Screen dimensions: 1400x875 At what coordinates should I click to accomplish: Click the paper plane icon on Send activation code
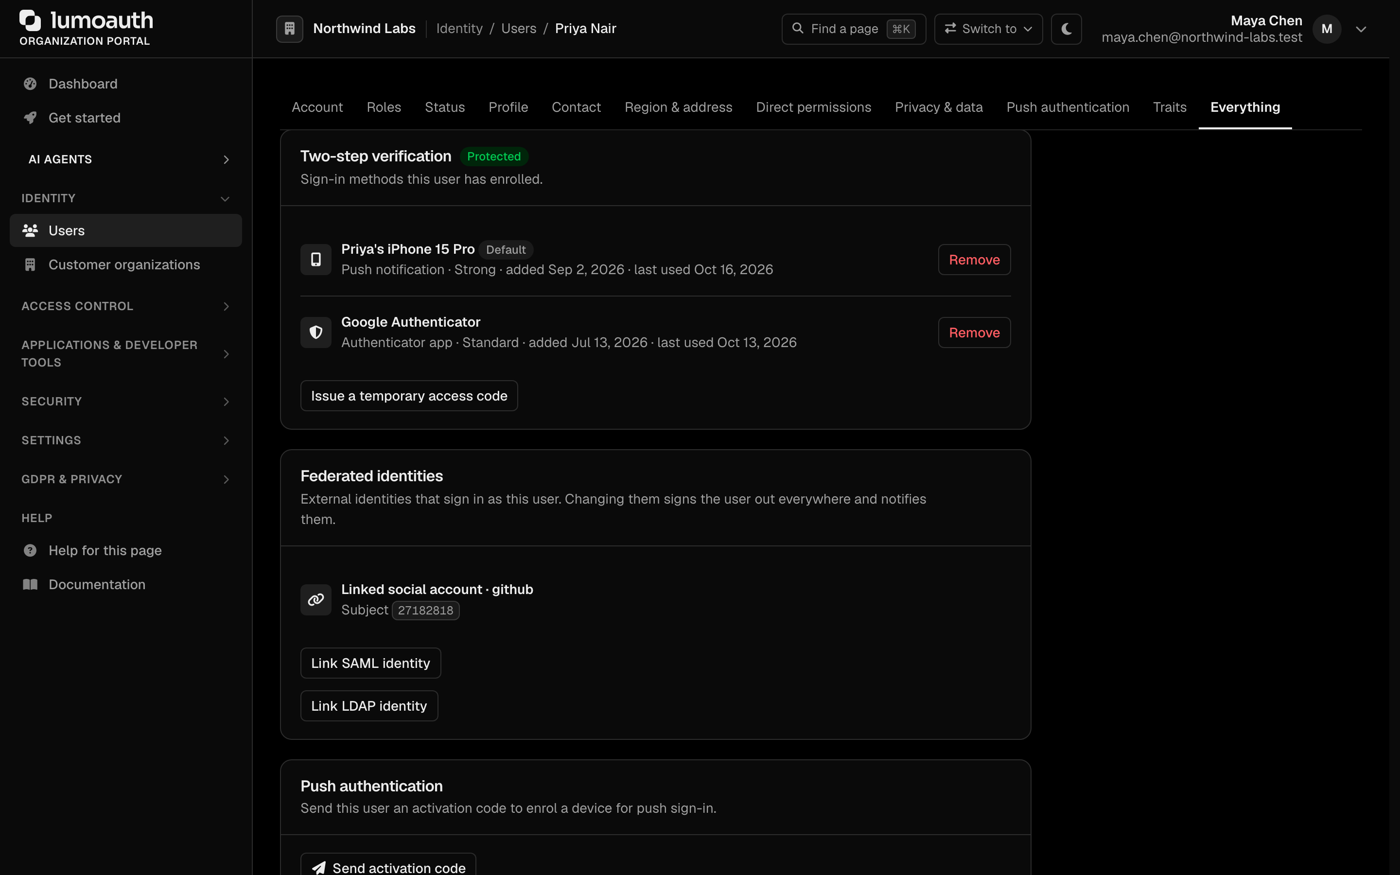pyautogui.click(x=319, y=868)
